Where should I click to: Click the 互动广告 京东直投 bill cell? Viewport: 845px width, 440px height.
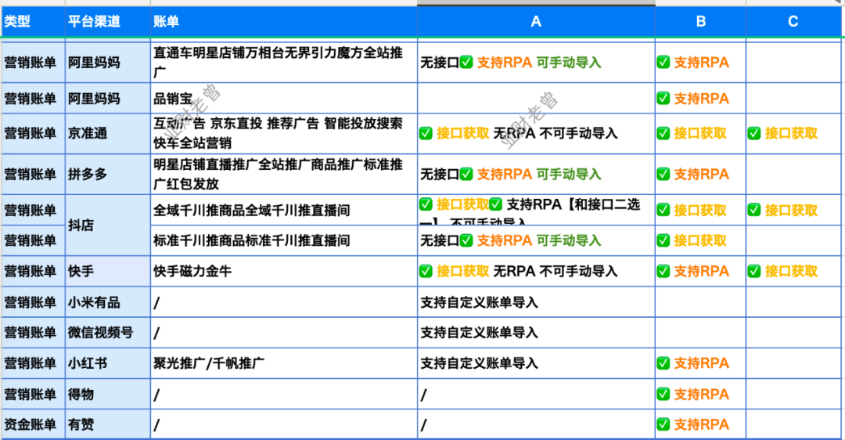[x=284, y=133]
